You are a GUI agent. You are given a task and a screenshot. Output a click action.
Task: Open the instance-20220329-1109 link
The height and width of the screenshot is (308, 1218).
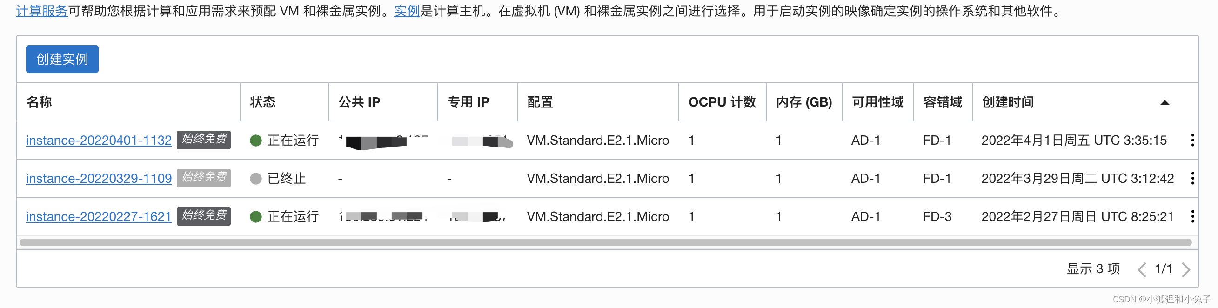pos(98,178)
